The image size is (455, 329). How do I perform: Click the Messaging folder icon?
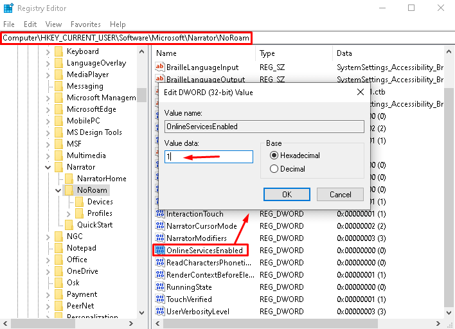pos(59,86)
